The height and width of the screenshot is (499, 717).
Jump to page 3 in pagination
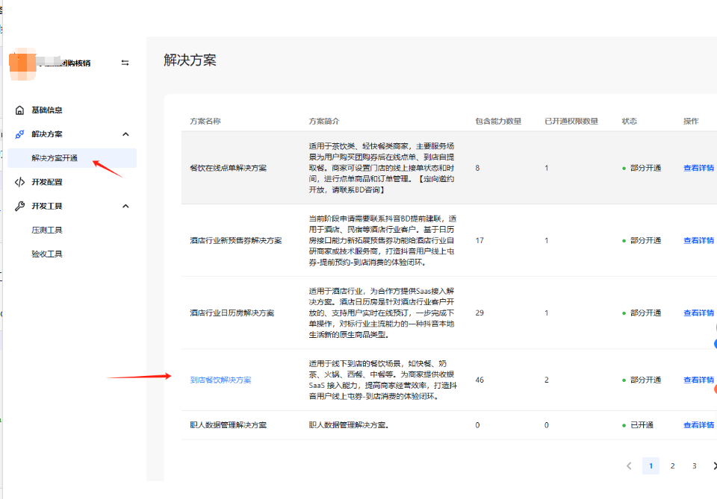[x=694, y=466]
